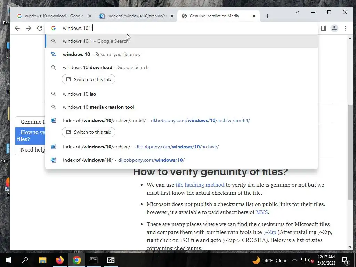The height and width of the screenshot is (267, 356).
Task: Select 'How to ve...' sidebar item
Action: (30, 136)
